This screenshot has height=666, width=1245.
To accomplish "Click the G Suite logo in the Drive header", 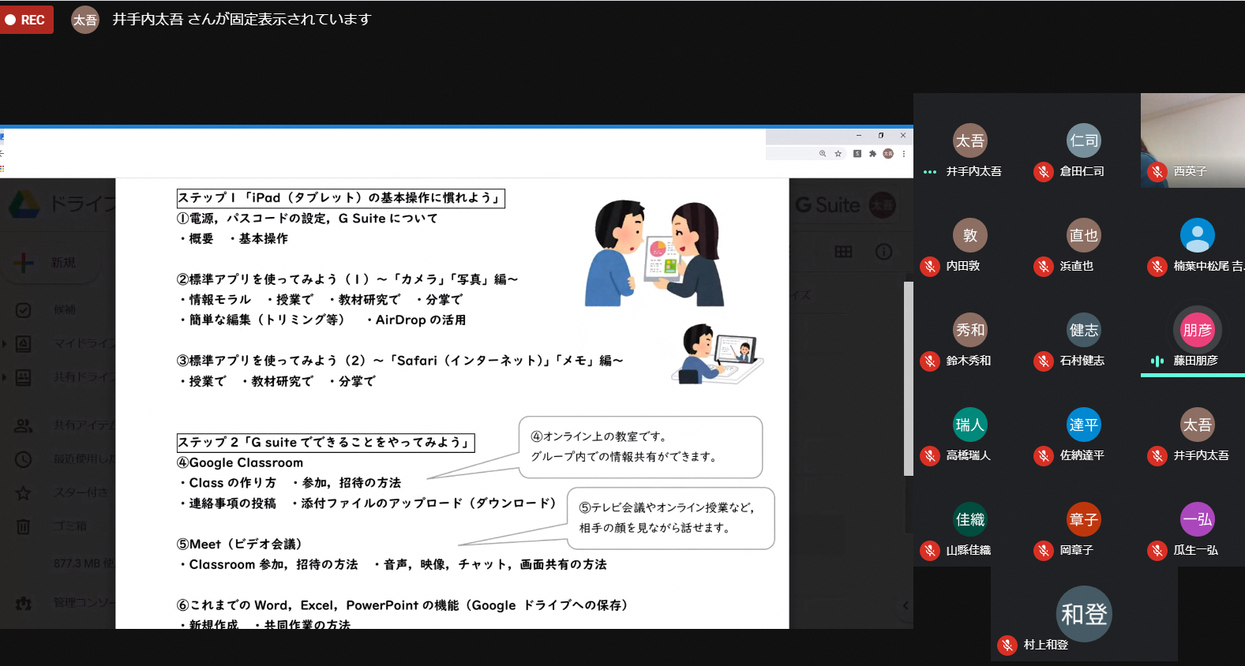I will [827, 205].
